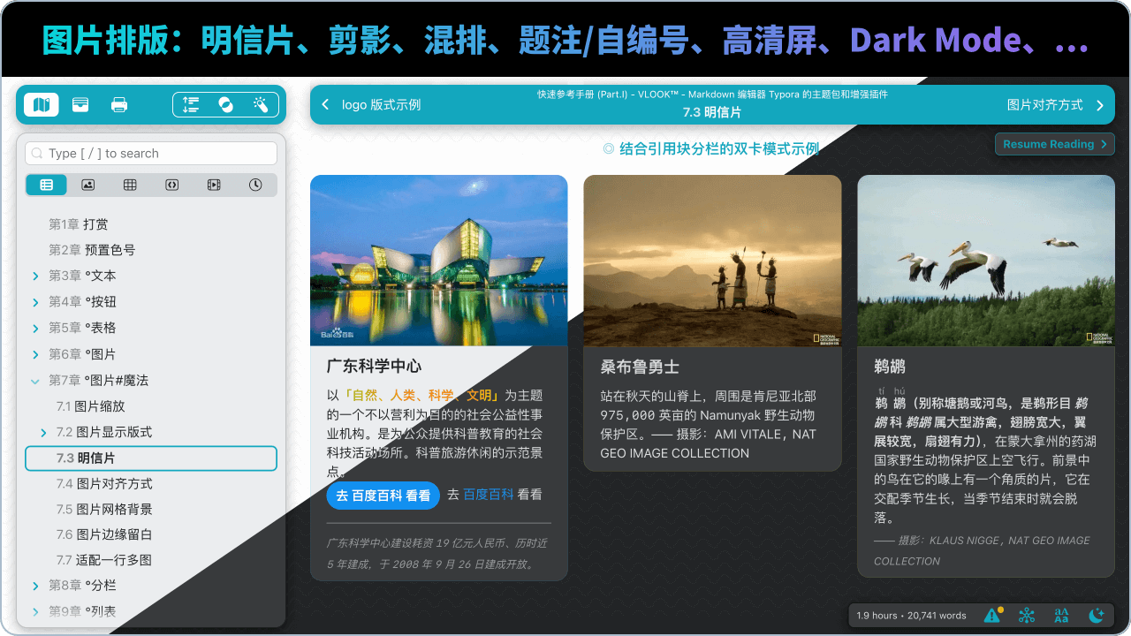
Task: Collapse the '第7章 °图片#魔法' chapter
Action: click(x=35, y=381)
